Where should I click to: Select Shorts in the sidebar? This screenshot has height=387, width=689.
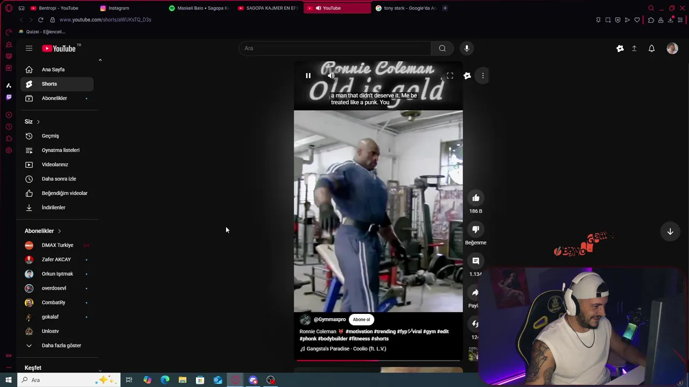pyautogui.click(x=57, y=84)
